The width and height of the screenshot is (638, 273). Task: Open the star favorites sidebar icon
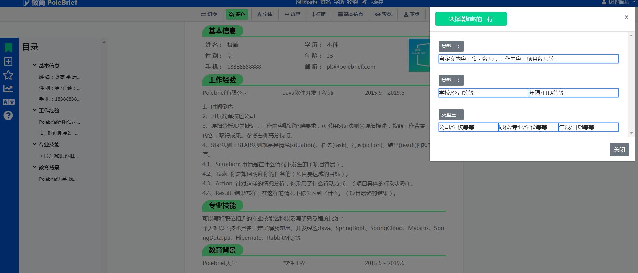(x=8, y=75)
